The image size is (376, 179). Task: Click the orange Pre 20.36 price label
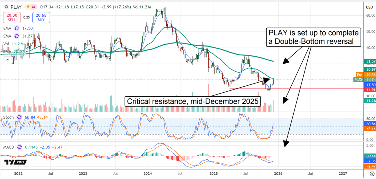click(x=365, y=75)
